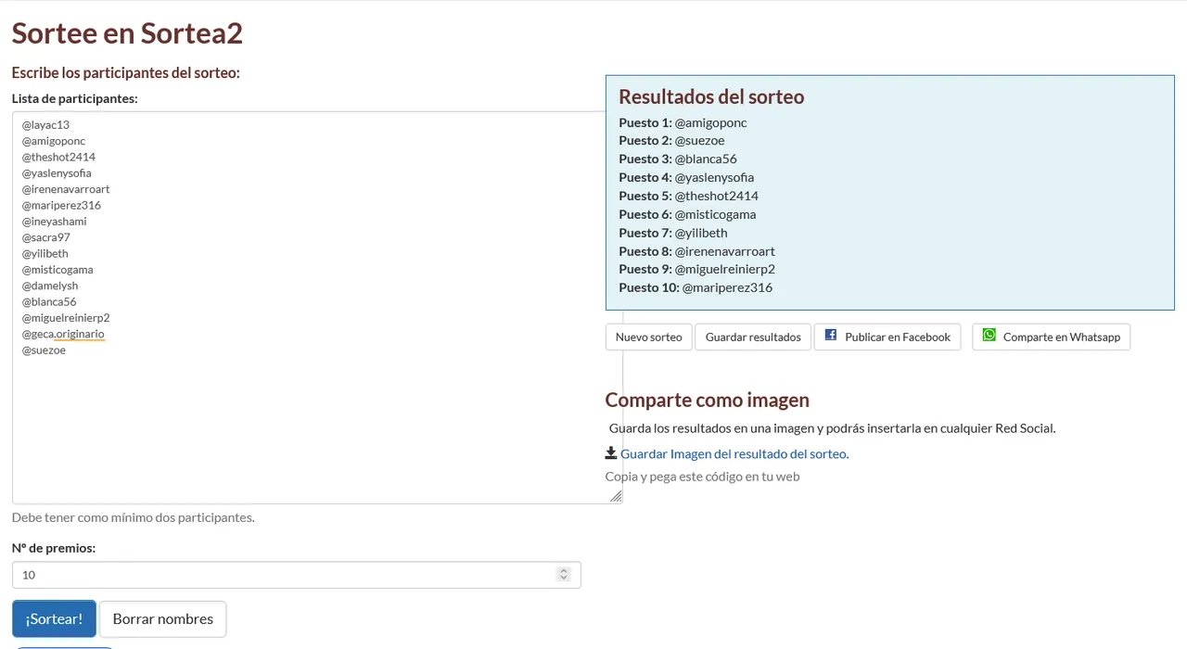Select @theshot2414 in the participants list
1187x649 pixels.
click(58, 157)
